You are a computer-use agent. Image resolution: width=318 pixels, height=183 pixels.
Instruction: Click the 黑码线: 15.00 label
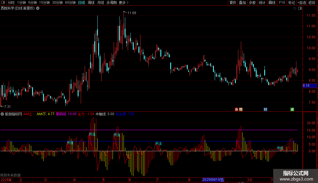tap(66, 114)
